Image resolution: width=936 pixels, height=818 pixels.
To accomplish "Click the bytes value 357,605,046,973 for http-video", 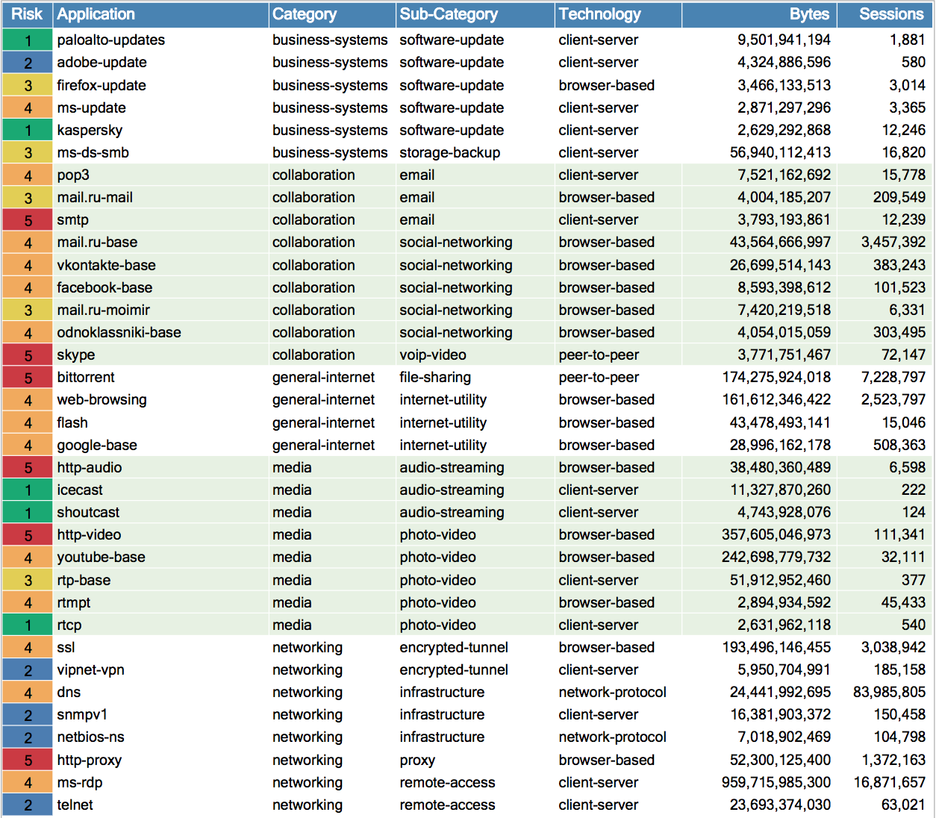I will coord(776,534).
